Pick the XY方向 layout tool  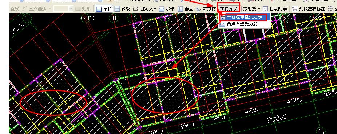click(206, 9)
